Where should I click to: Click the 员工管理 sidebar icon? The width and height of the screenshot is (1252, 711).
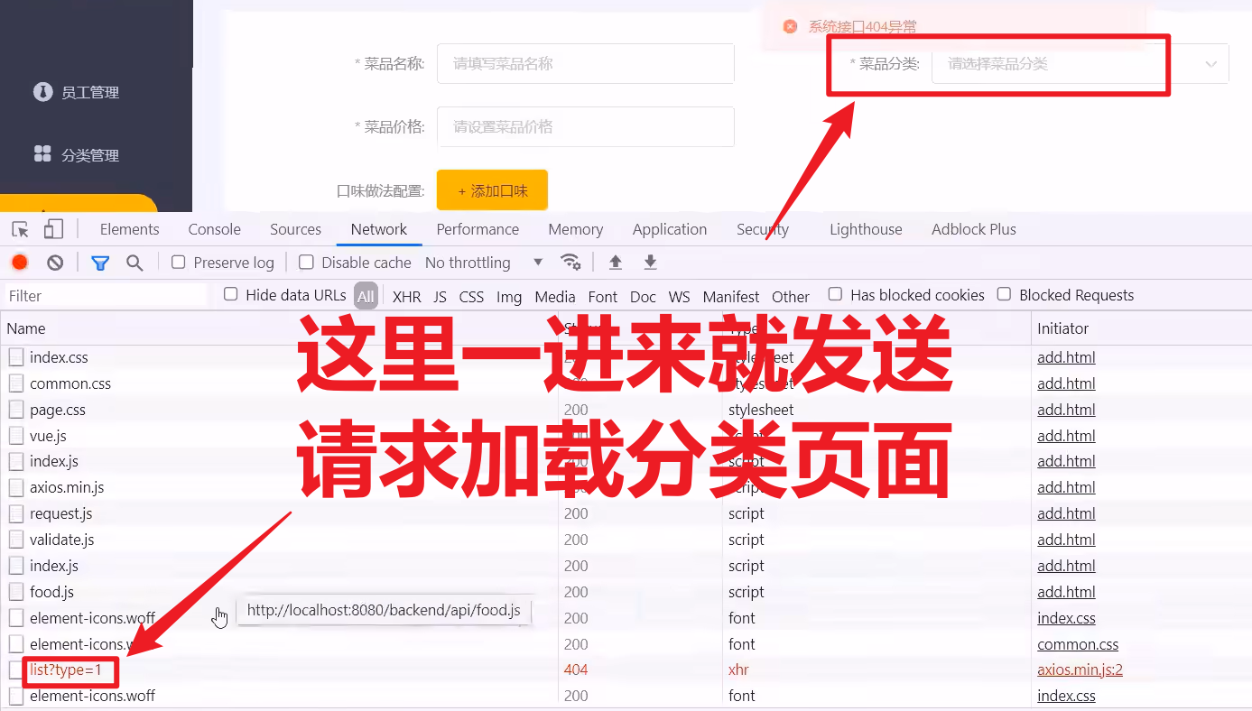click(x=42, y=92)
